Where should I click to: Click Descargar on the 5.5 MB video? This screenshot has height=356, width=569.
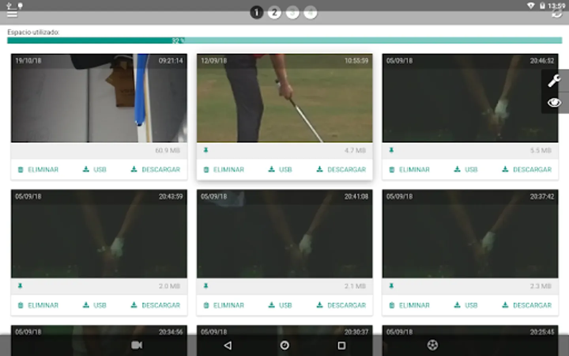click(527, 170)
